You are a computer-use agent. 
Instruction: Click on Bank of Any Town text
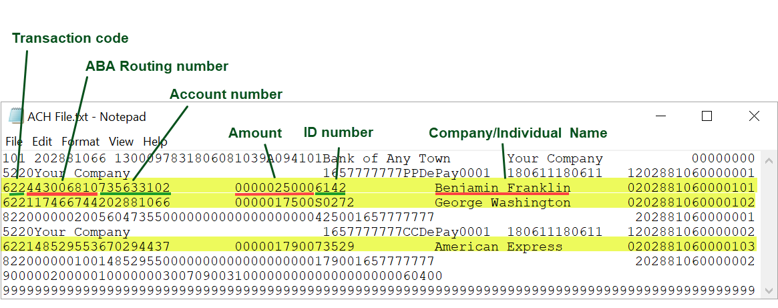pos(387,159)
